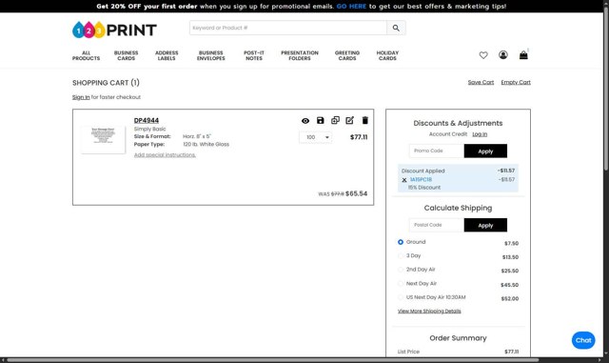Click Add special instructions link

pyautogui.click(x=165, y=155)
